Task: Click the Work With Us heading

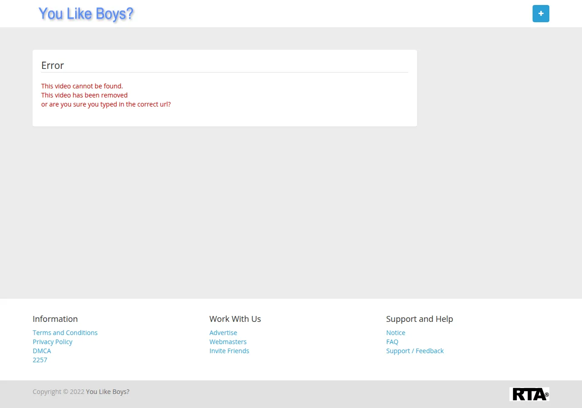Action: 235,319
